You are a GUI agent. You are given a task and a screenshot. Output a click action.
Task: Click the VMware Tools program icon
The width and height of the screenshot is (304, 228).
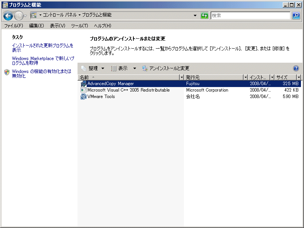[84, 97]
